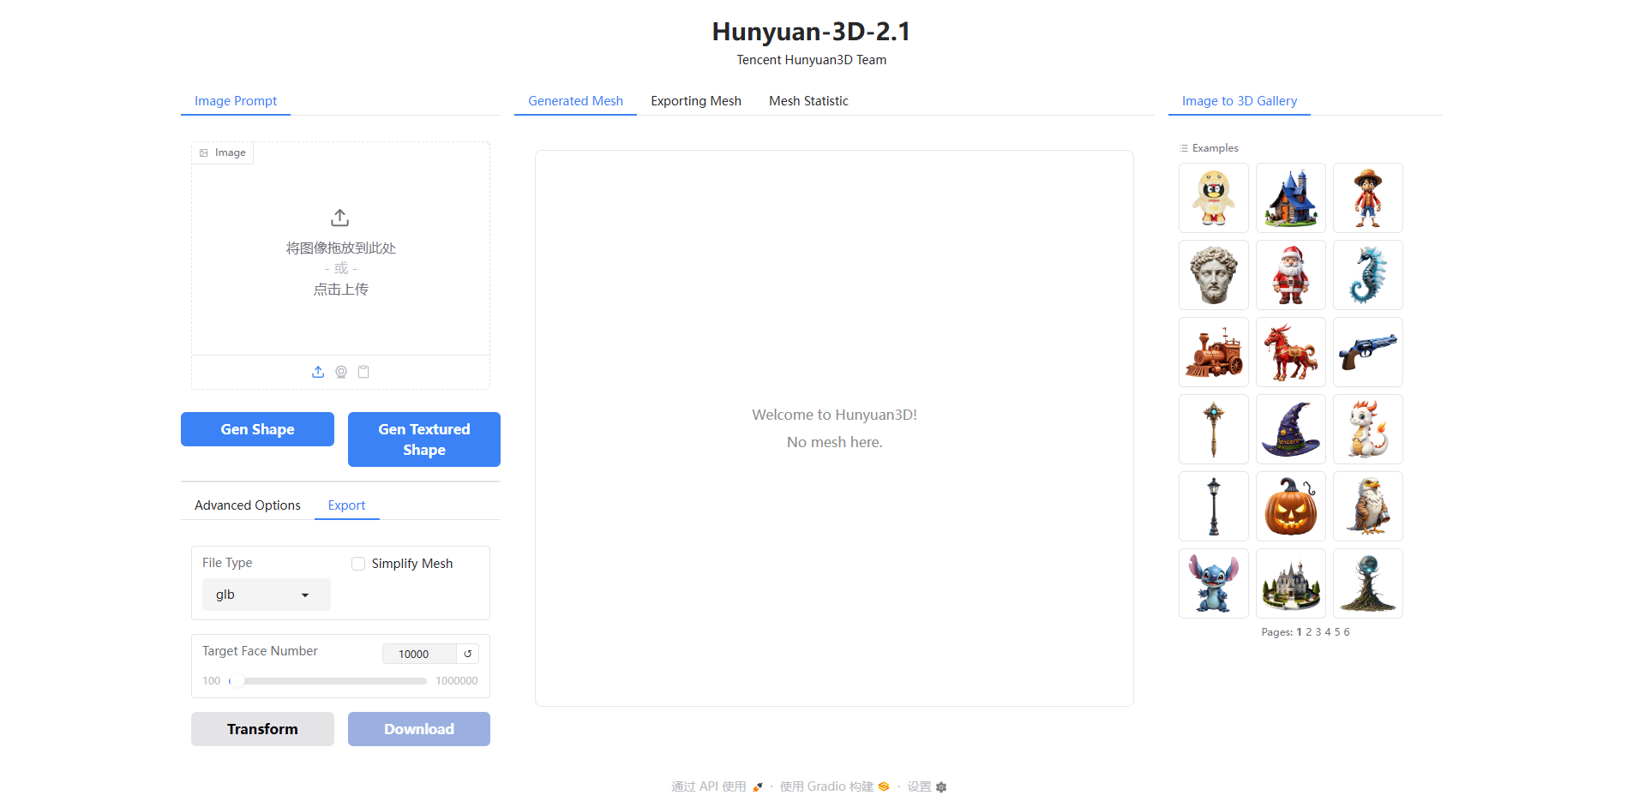Select the Stitch character example image
Viewport: 1627px width, 807px height.
[1214, 583]
